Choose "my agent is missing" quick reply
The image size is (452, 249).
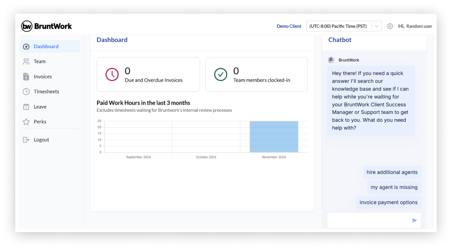(394, 187)
